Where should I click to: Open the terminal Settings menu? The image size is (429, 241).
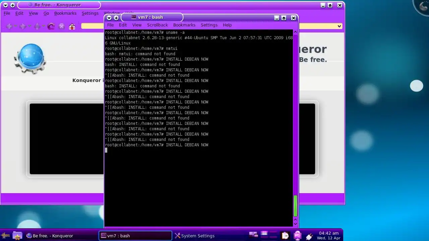coord(209,25)
